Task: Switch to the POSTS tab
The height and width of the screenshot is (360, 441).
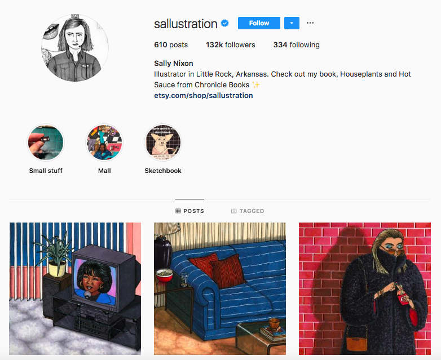Action: click(x=190, y=211)
